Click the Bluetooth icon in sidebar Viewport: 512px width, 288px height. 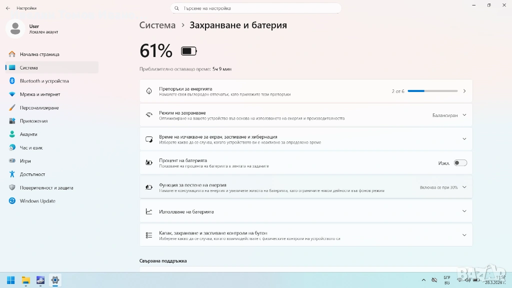[12, 81]
